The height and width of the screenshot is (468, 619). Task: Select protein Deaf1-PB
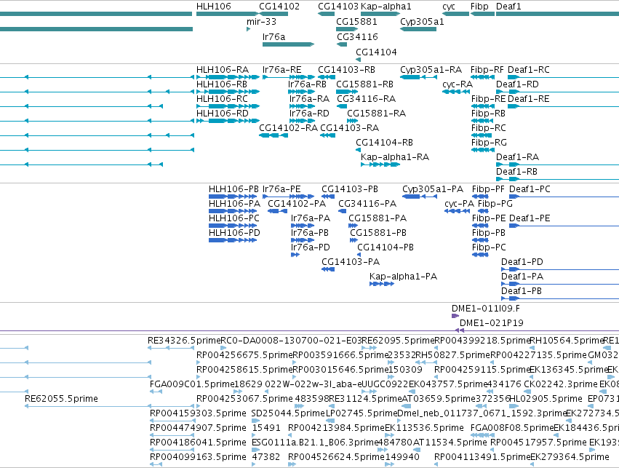click(560, 298)
